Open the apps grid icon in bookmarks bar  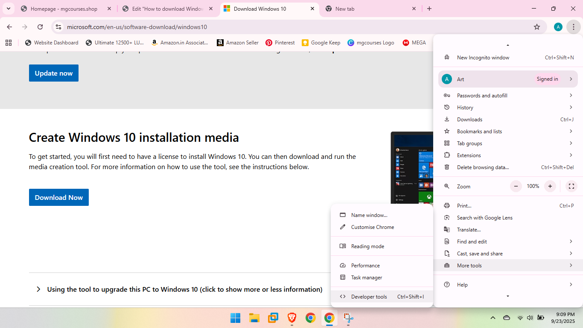9,43
